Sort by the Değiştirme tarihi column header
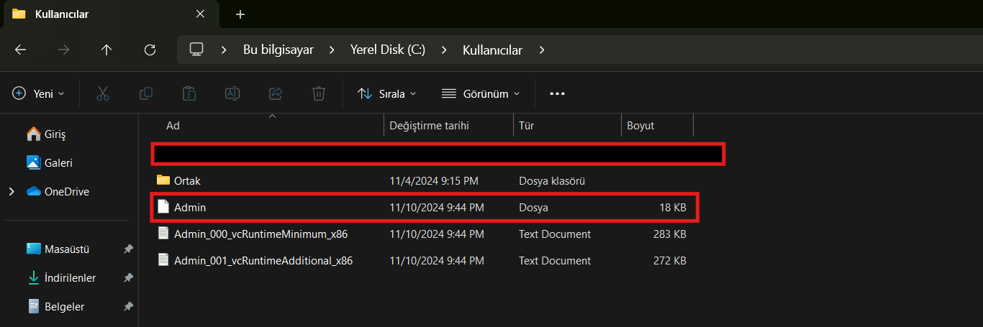 click(429, 126)
